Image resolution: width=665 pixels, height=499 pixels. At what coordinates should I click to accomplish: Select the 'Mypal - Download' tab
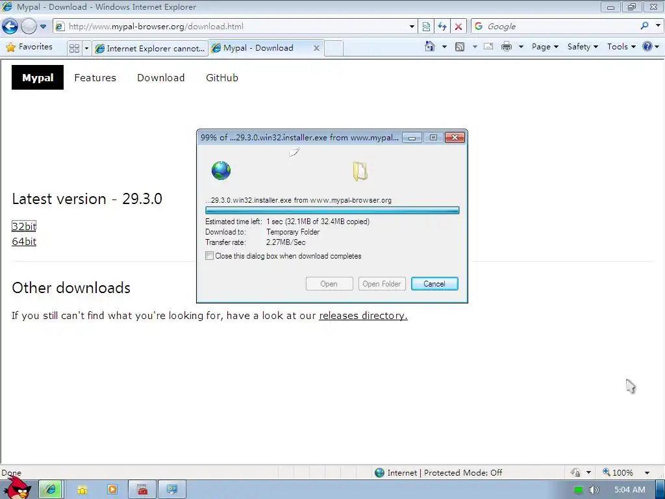tap(258, 48)
